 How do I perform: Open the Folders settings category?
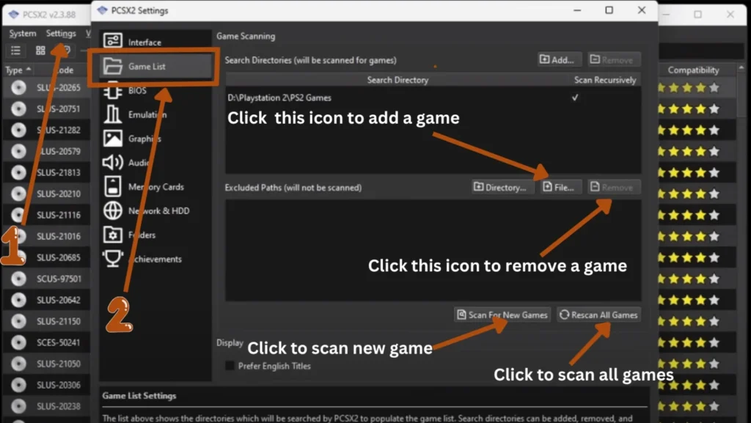pos(155,235)
